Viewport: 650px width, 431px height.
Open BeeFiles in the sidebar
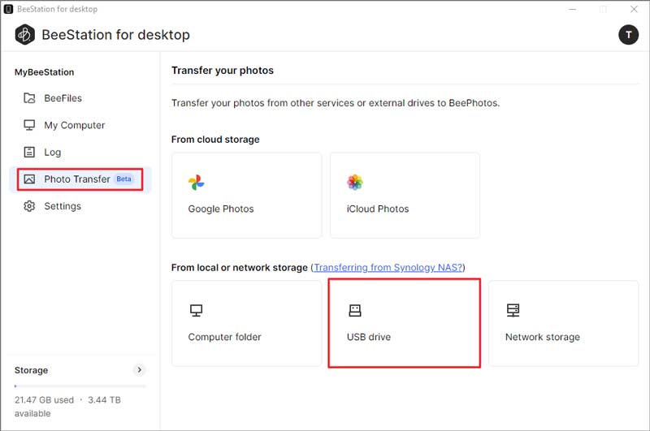[x=80, y=98]
